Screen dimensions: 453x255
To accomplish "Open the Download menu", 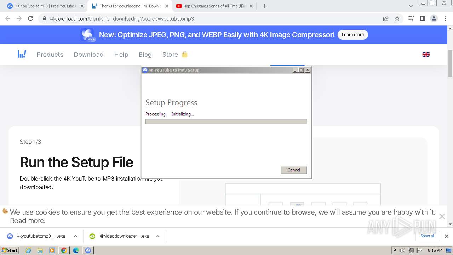I will [88, 55].
